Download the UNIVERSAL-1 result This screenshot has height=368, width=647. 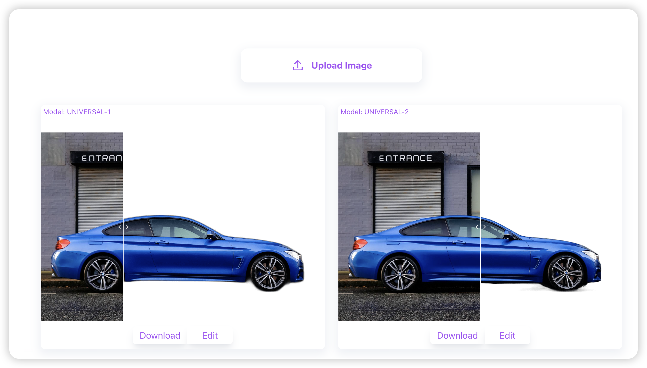tap(160, 336)
